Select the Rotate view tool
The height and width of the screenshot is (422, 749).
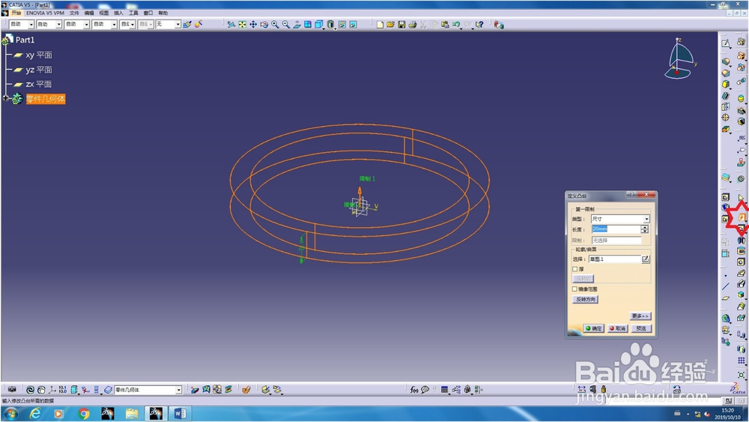click(264, 25)
